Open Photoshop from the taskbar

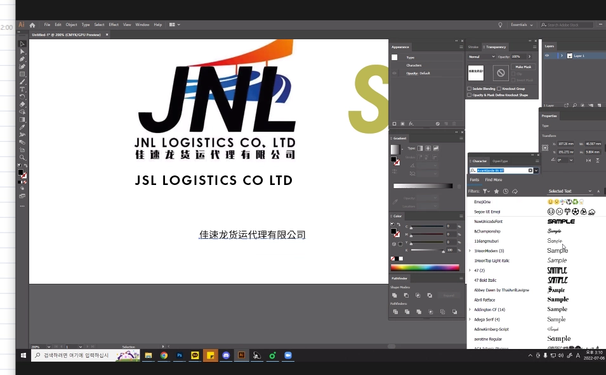pos(180,355)
